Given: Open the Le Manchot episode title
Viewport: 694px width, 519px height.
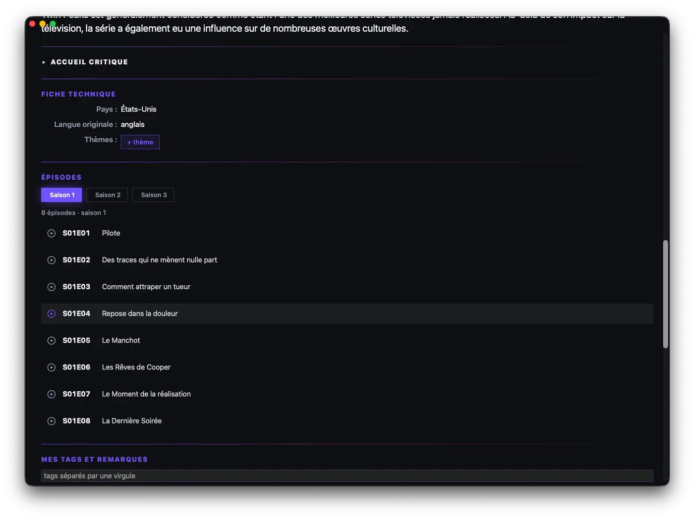Looking at the screenshot, I should coord(121,340).
